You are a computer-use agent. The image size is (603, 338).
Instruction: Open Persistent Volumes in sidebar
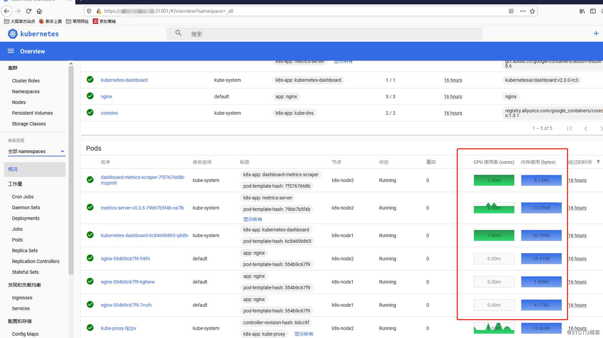tap(32, 113)
